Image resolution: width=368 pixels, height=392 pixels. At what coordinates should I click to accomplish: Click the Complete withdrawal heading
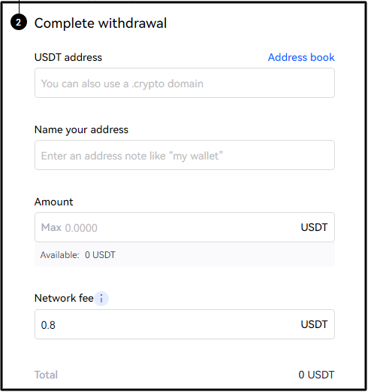click(x=101, y=23)
